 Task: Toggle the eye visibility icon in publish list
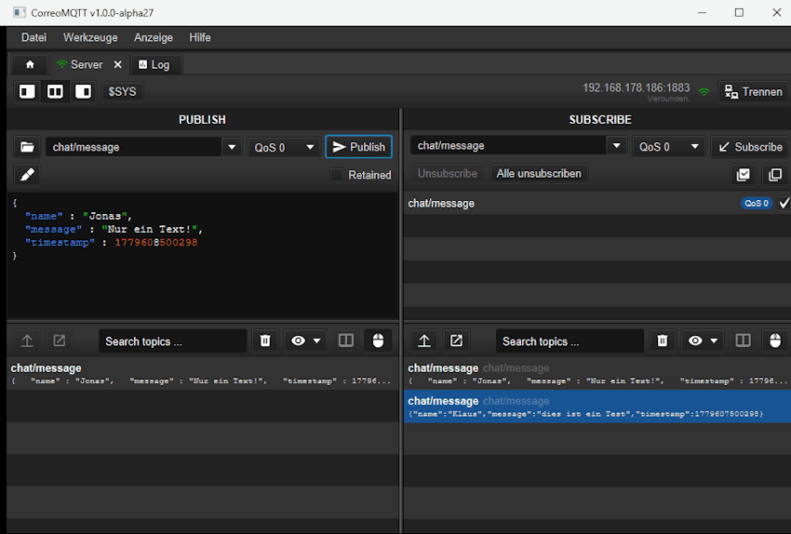[298, 340]
